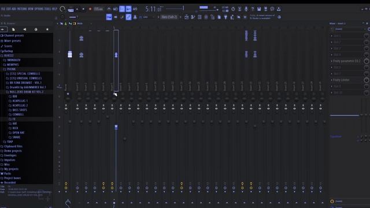The width and height of the screenshot is (370, 208).
Task: Click the play button in the transport
Action: pyautogui.click(x=77, y=9)
